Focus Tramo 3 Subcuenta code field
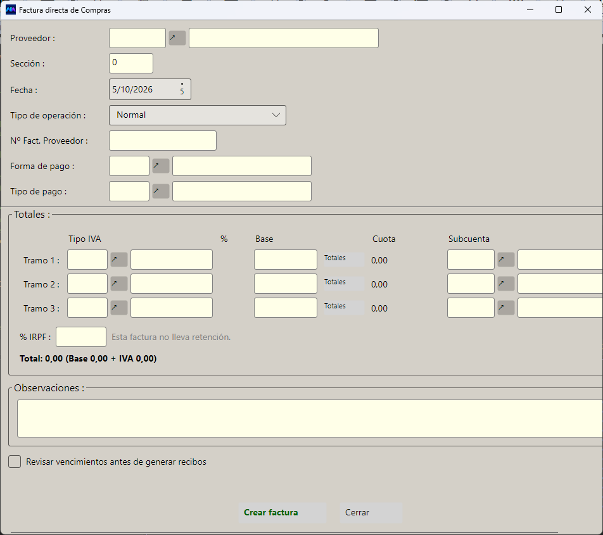The height and width of the screenshot is (535, 603). pos(471,308)
